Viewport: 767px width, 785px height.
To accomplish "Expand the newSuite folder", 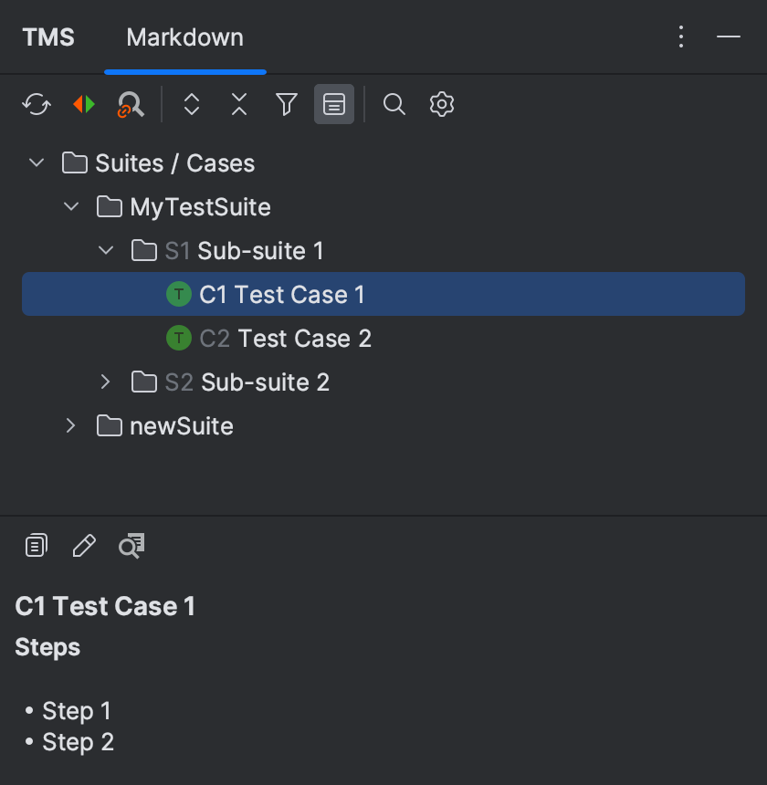I will point(70,425).
